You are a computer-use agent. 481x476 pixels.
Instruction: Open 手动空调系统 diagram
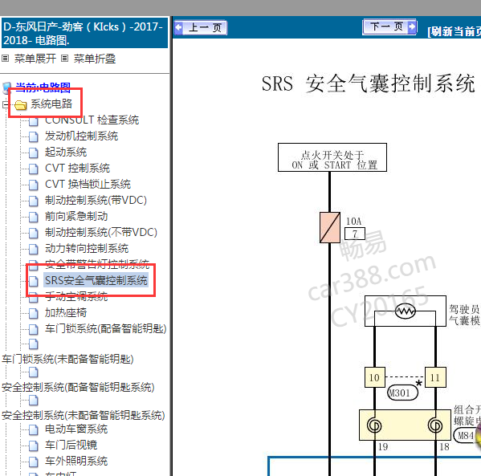click(x=76, y=296)
